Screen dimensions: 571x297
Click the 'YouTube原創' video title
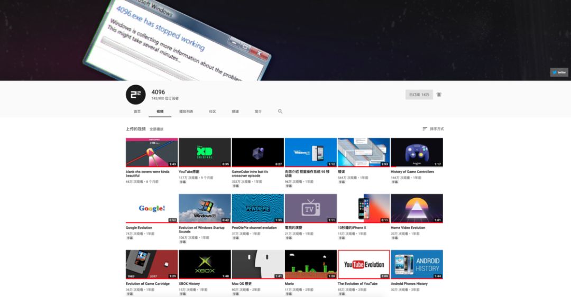click(189, 172)
